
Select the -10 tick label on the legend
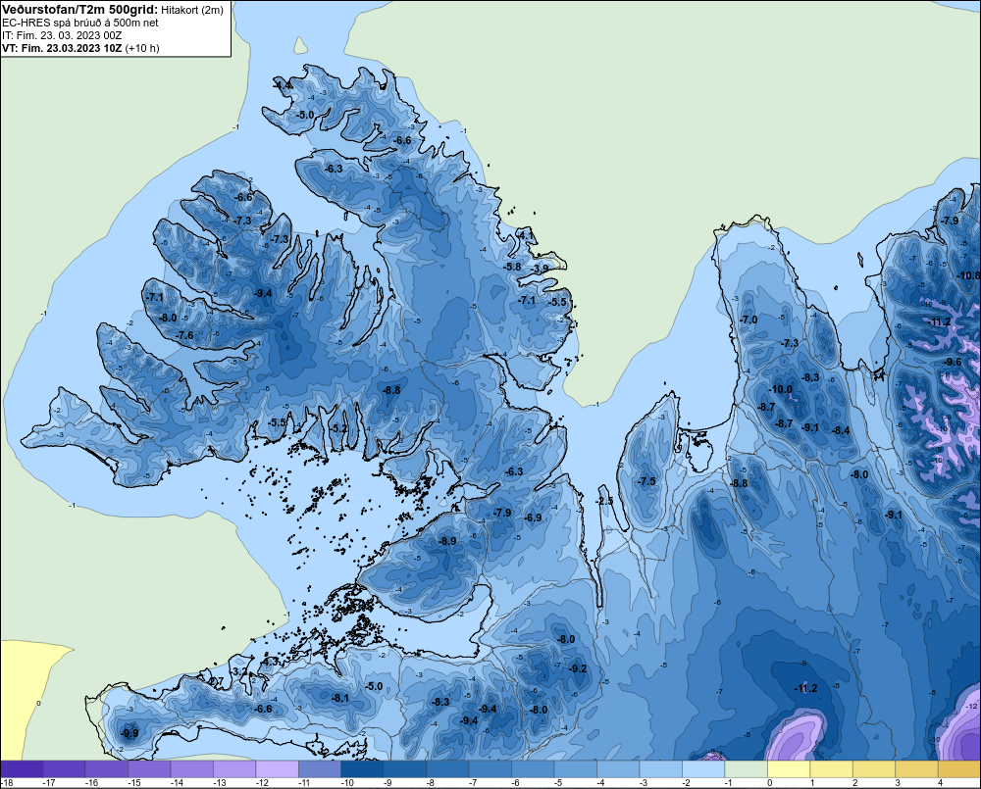coord(346,783)
